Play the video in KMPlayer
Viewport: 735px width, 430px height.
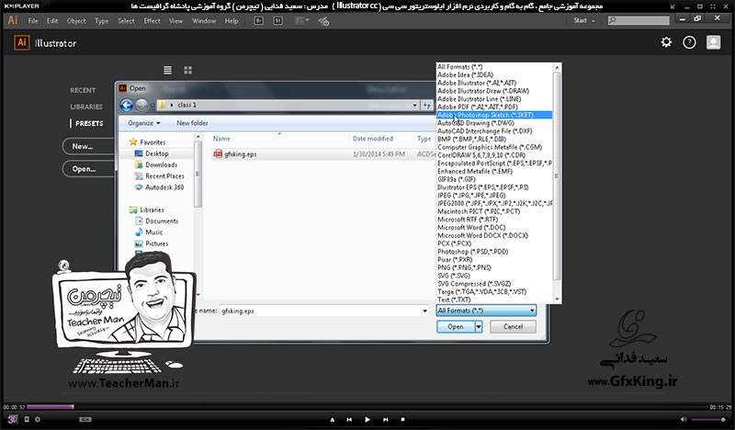[x=367, y=420]
